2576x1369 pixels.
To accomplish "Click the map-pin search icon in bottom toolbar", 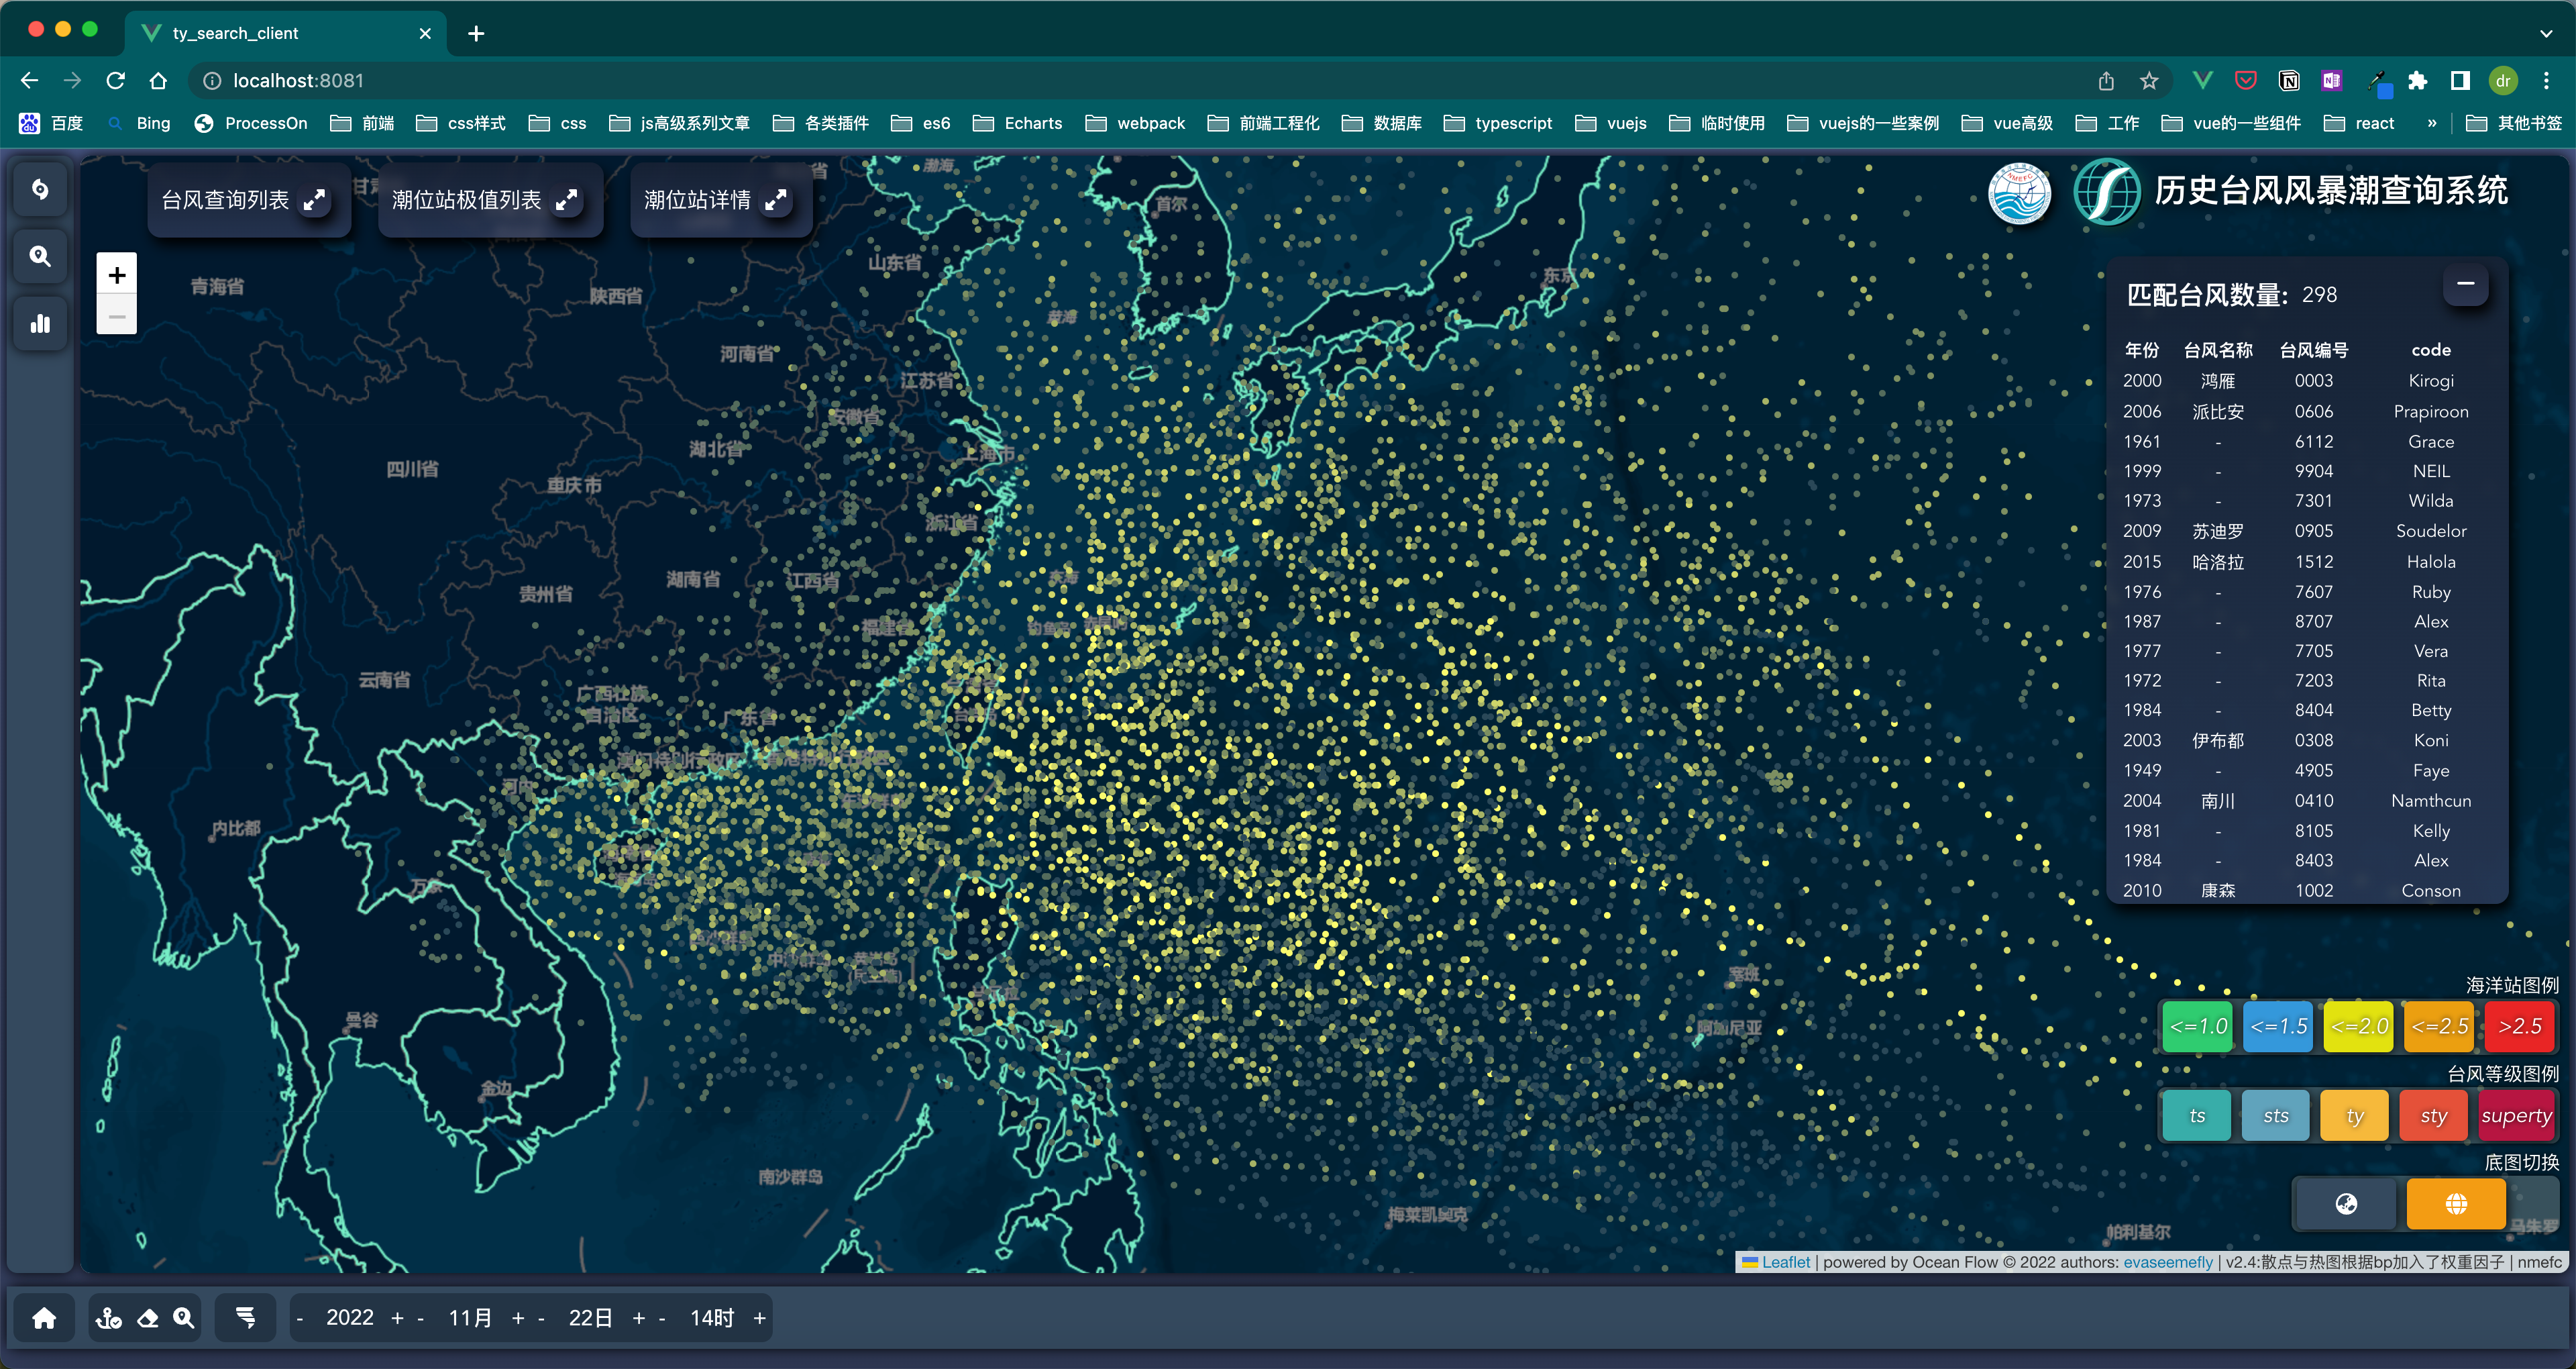I will [x=183, y=1318].
